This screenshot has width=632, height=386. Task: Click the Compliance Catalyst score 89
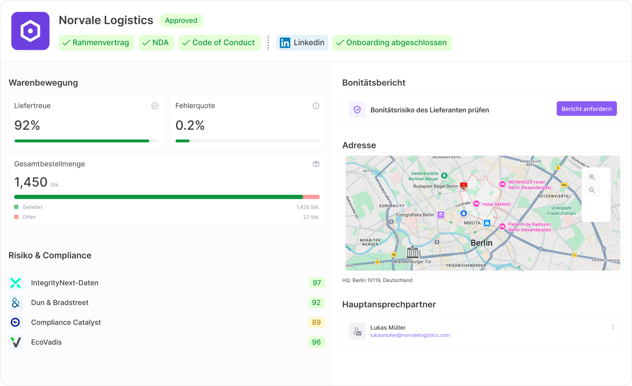click(x=317, y=322)
